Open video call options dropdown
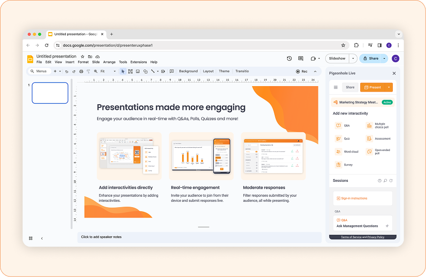Viewport: 426px width, 277px height. 319,58
